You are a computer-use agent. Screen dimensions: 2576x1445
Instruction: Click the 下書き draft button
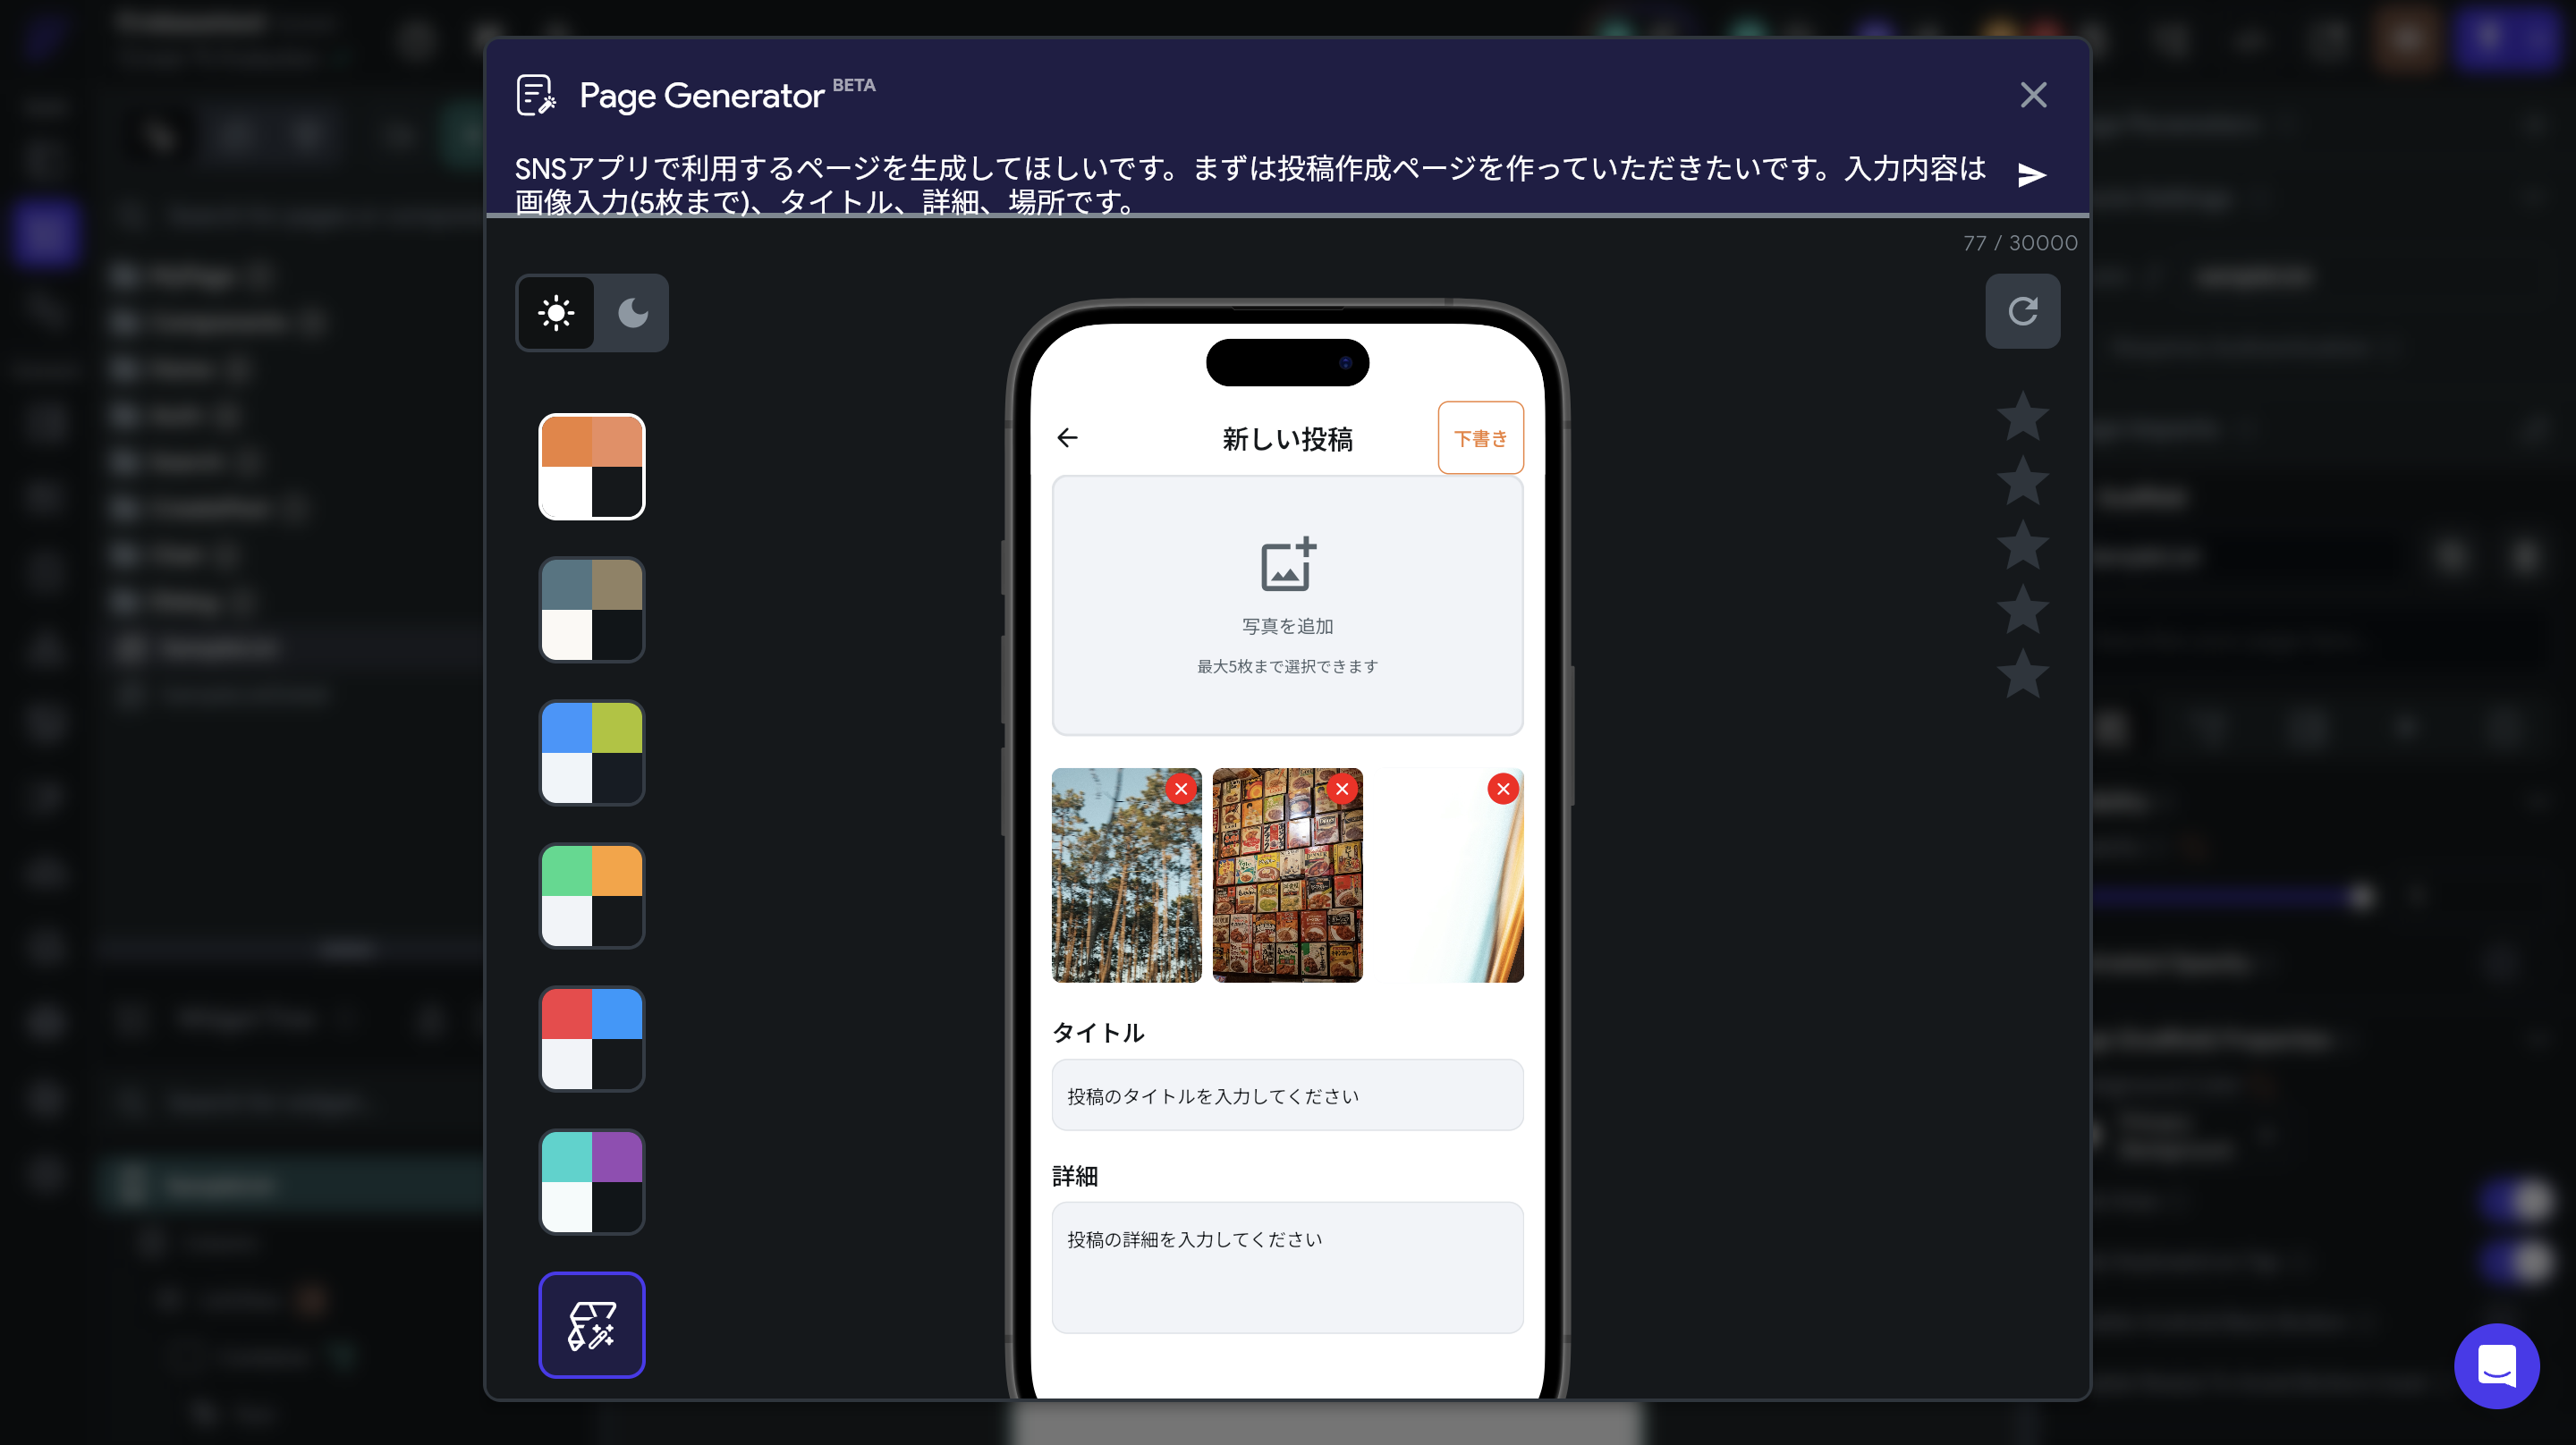pos(1480,437)
